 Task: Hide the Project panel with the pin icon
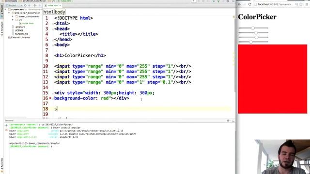40,5
